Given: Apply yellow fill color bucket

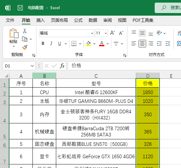Looking at the screenshot, I should [88, 44].
